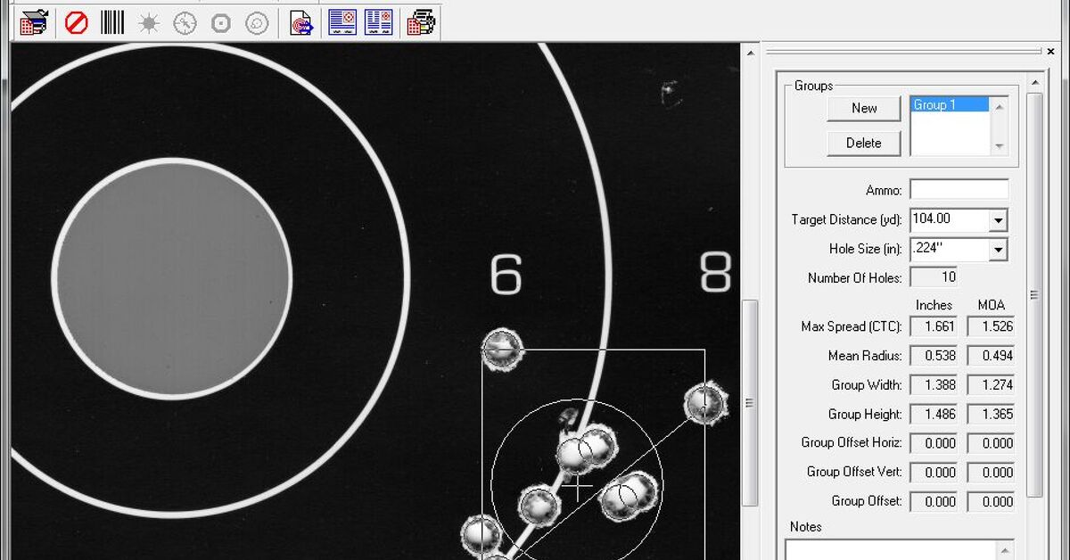Click the Number Of Holes field
Viewport: 1070px width, 560px height.
tap(933, 277)
